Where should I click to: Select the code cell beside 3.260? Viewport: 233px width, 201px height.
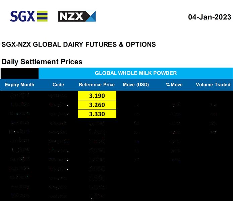click(58, 105)
